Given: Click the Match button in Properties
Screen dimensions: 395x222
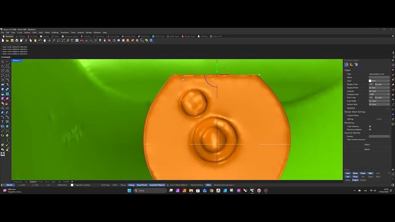Looking at the screenshot, I should (367, 145).
